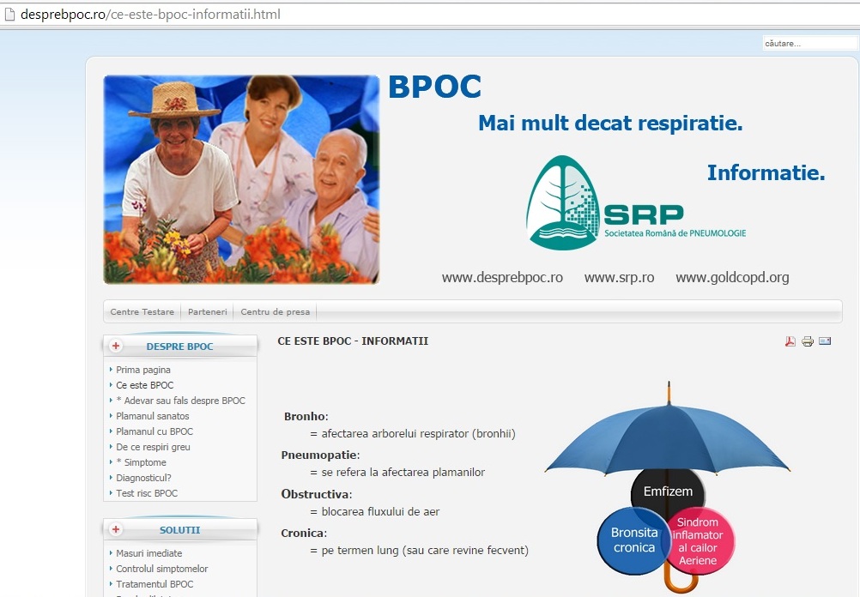
Task: Open the De ce respiri greu link
Action: point(153,447)
